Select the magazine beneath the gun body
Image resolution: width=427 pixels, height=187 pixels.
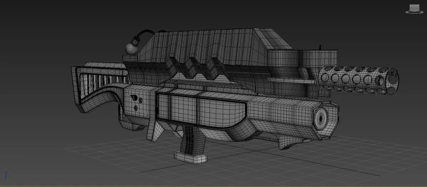[190, 145]
